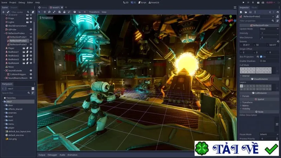
Task: Click the Transform menu in viewport toolbar
Action: 94,12
